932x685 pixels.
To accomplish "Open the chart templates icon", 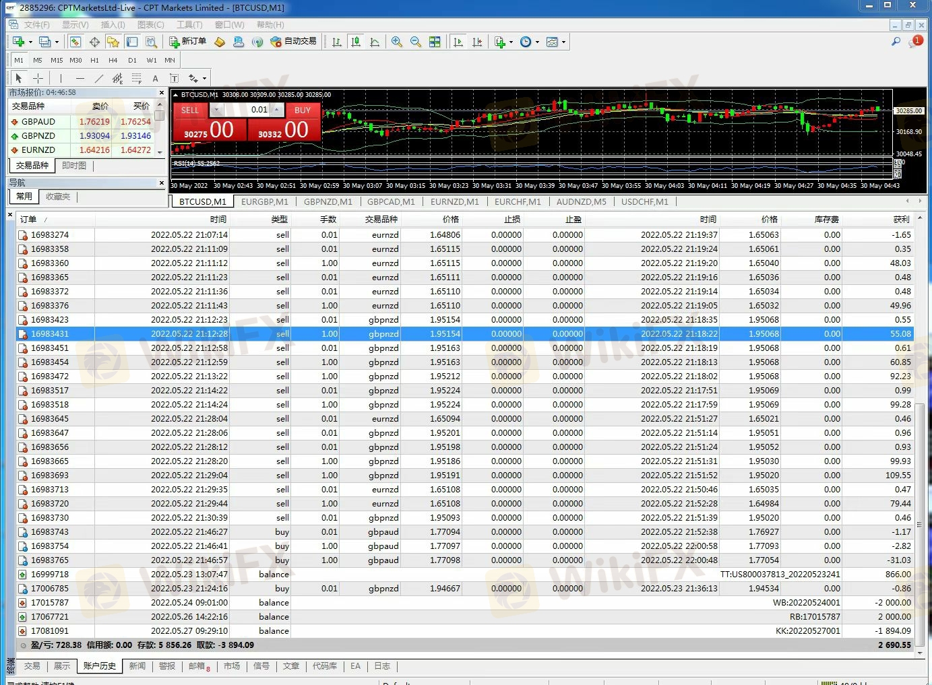I will [552, 42].
